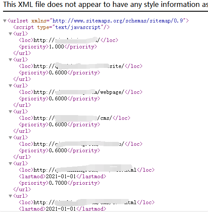Collapse the url node with priority 0.7000
The width and height of the screenshot is (208, 215).
click(x=10, y=164)
